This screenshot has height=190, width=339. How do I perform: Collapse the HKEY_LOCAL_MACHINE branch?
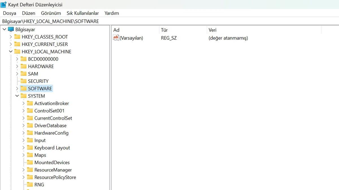[x=11, y=52]
